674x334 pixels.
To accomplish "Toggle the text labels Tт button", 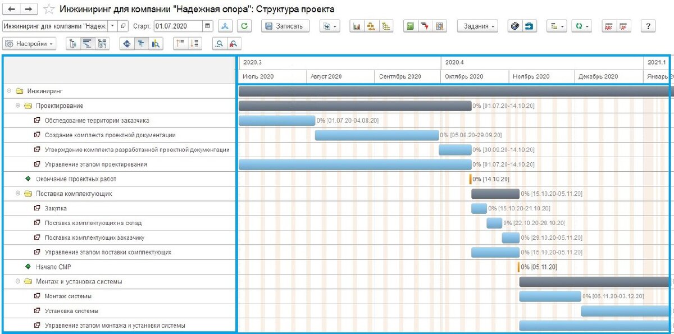I will click(x=142, y=43).
